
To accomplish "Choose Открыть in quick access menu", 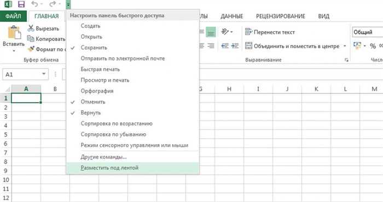I will coord(133,37).
